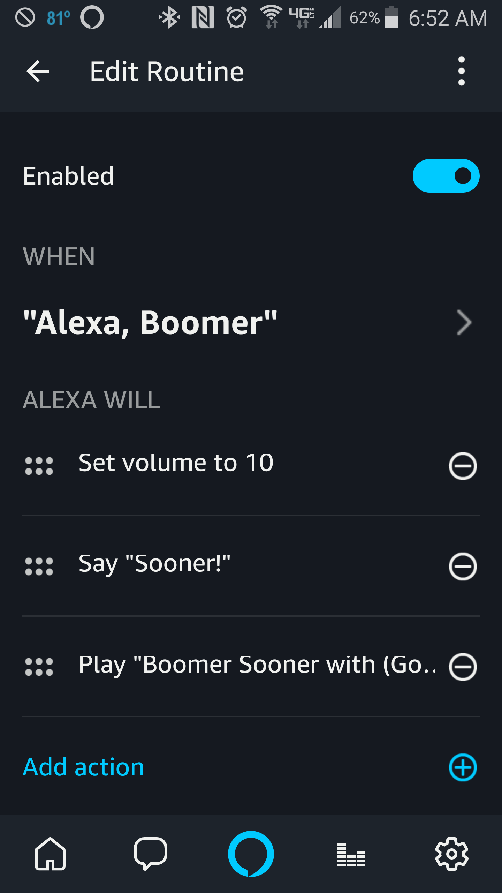Image resolution: width=502 pixels, height=893 pixels.
Task: Open the three-dot overflow menu
Action: 461,71
